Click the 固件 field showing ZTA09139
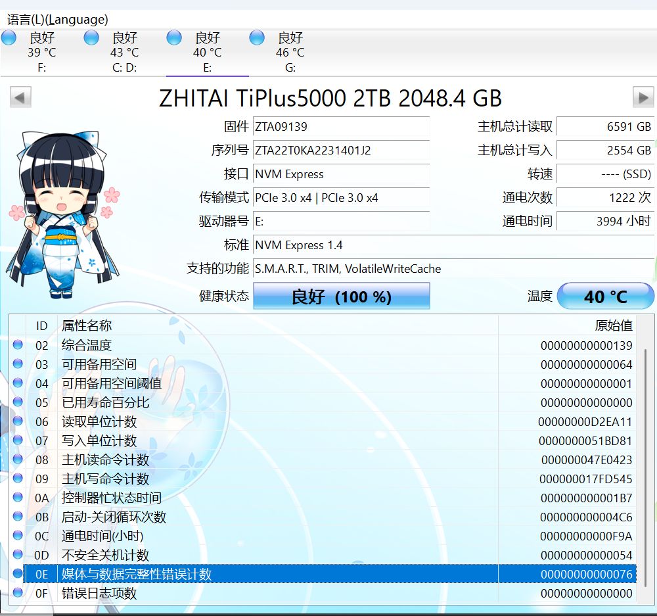 tap(341, 126)
